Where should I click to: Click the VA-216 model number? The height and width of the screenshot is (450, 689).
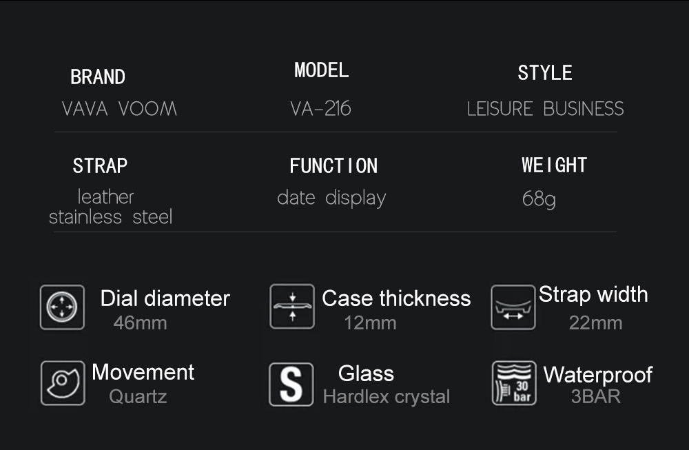320,109
